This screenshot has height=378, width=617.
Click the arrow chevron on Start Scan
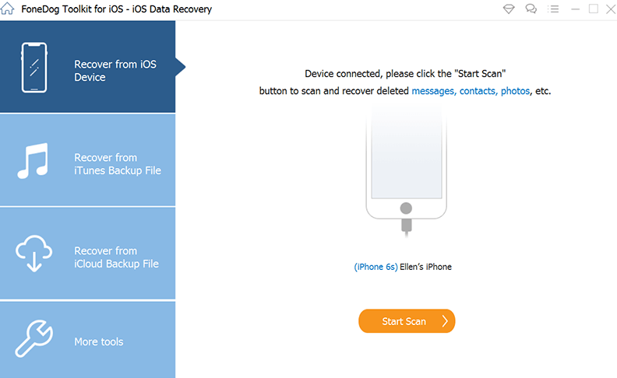point(444,321)
